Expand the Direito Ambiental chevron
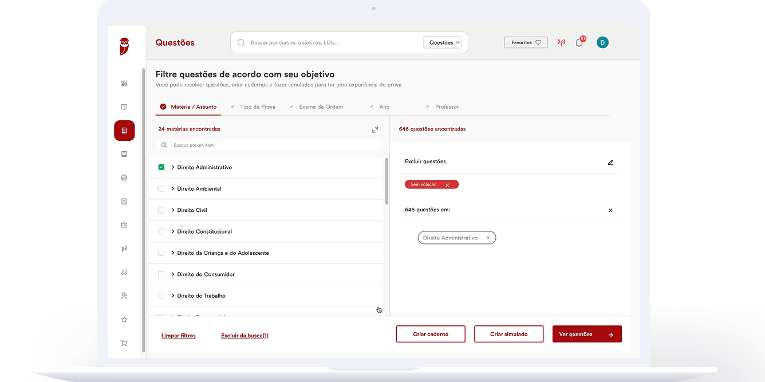This screenshot has width=765, height=382. [x=173, y=188]
